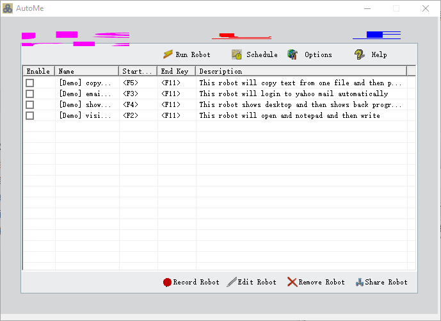The height and width of the screenshot is (321, 441).
Task: Minimize the AutoMe window
Action: pos(367,8)
